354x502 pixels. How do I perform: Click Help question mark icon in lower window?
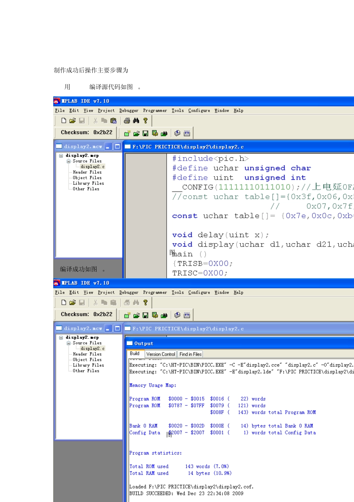[145, 303]
